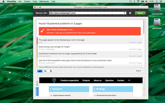Open the References menu
This screenshot has height=103, width=165.
[44, 1]
